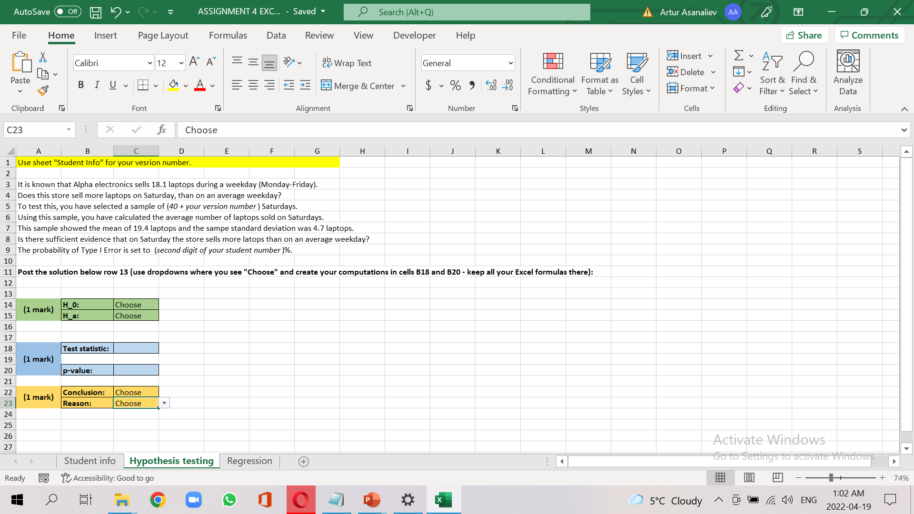Viewport: 914px width, 514px height.
Task: Increase decimal places
Action: (491, 85)
